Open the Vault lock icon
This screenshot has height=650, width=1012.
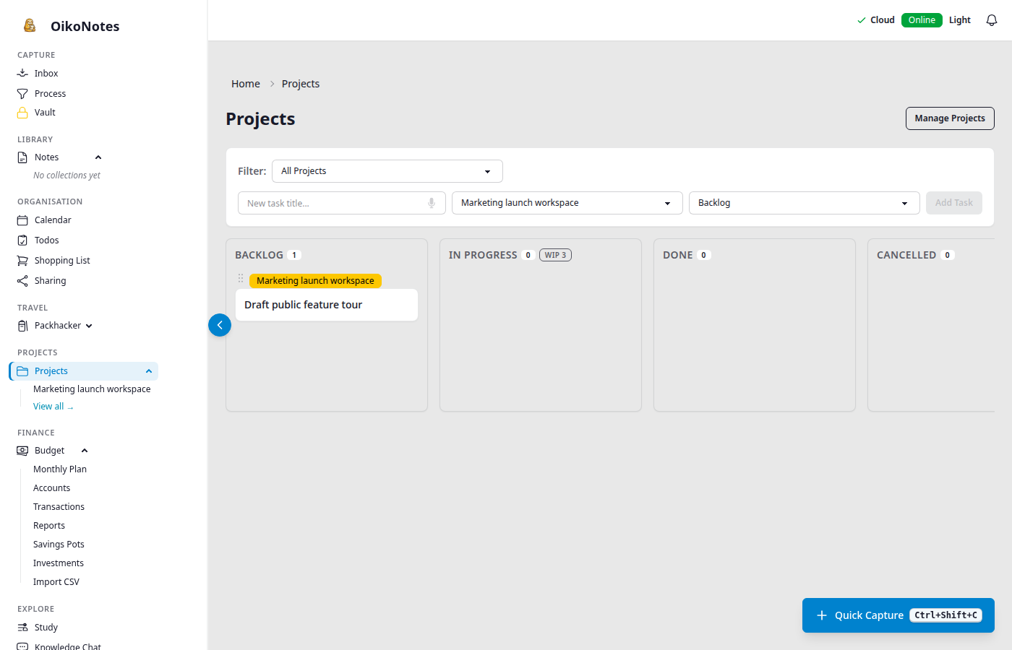pyautogui.click(x=22, y=113)
